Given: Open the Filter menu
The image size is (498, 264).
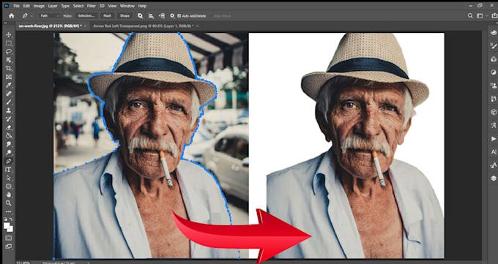Looking at the screenshot, I should (x=92, y=6).
